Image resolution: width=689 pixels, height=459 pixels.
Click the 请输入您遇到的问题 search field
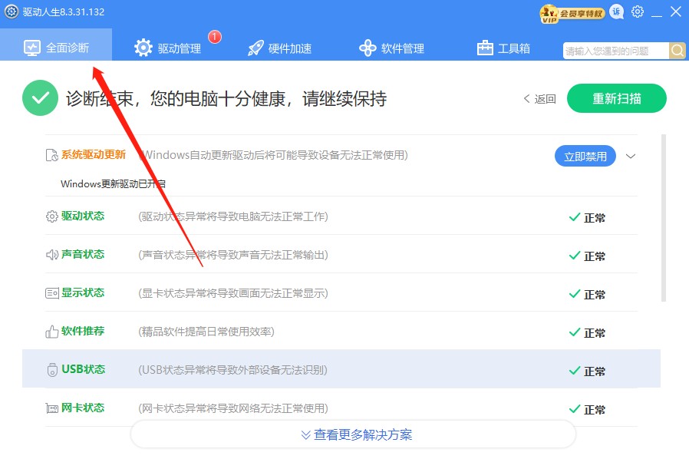[x=615, y=51]
